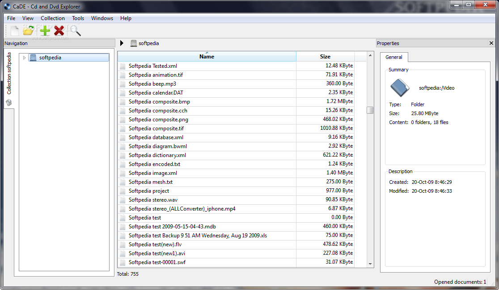Click the small disc icon below Collection tab
The height and width of the screenshot is (290, 499).
8,103
